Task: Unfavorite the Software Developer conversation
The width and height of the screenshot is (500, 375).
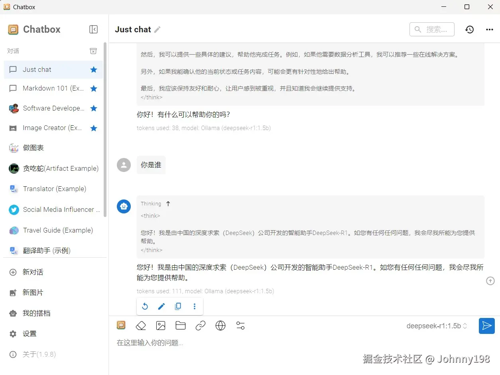Action: 93,108
